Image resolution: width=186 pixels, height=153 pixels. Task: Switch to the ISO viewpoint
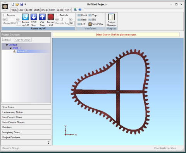(x=92, y=20)
